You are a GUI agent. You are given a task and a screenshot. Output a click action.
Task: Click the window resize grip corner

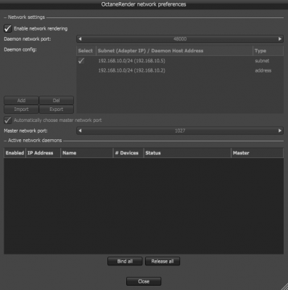click(x=284, y=286)
